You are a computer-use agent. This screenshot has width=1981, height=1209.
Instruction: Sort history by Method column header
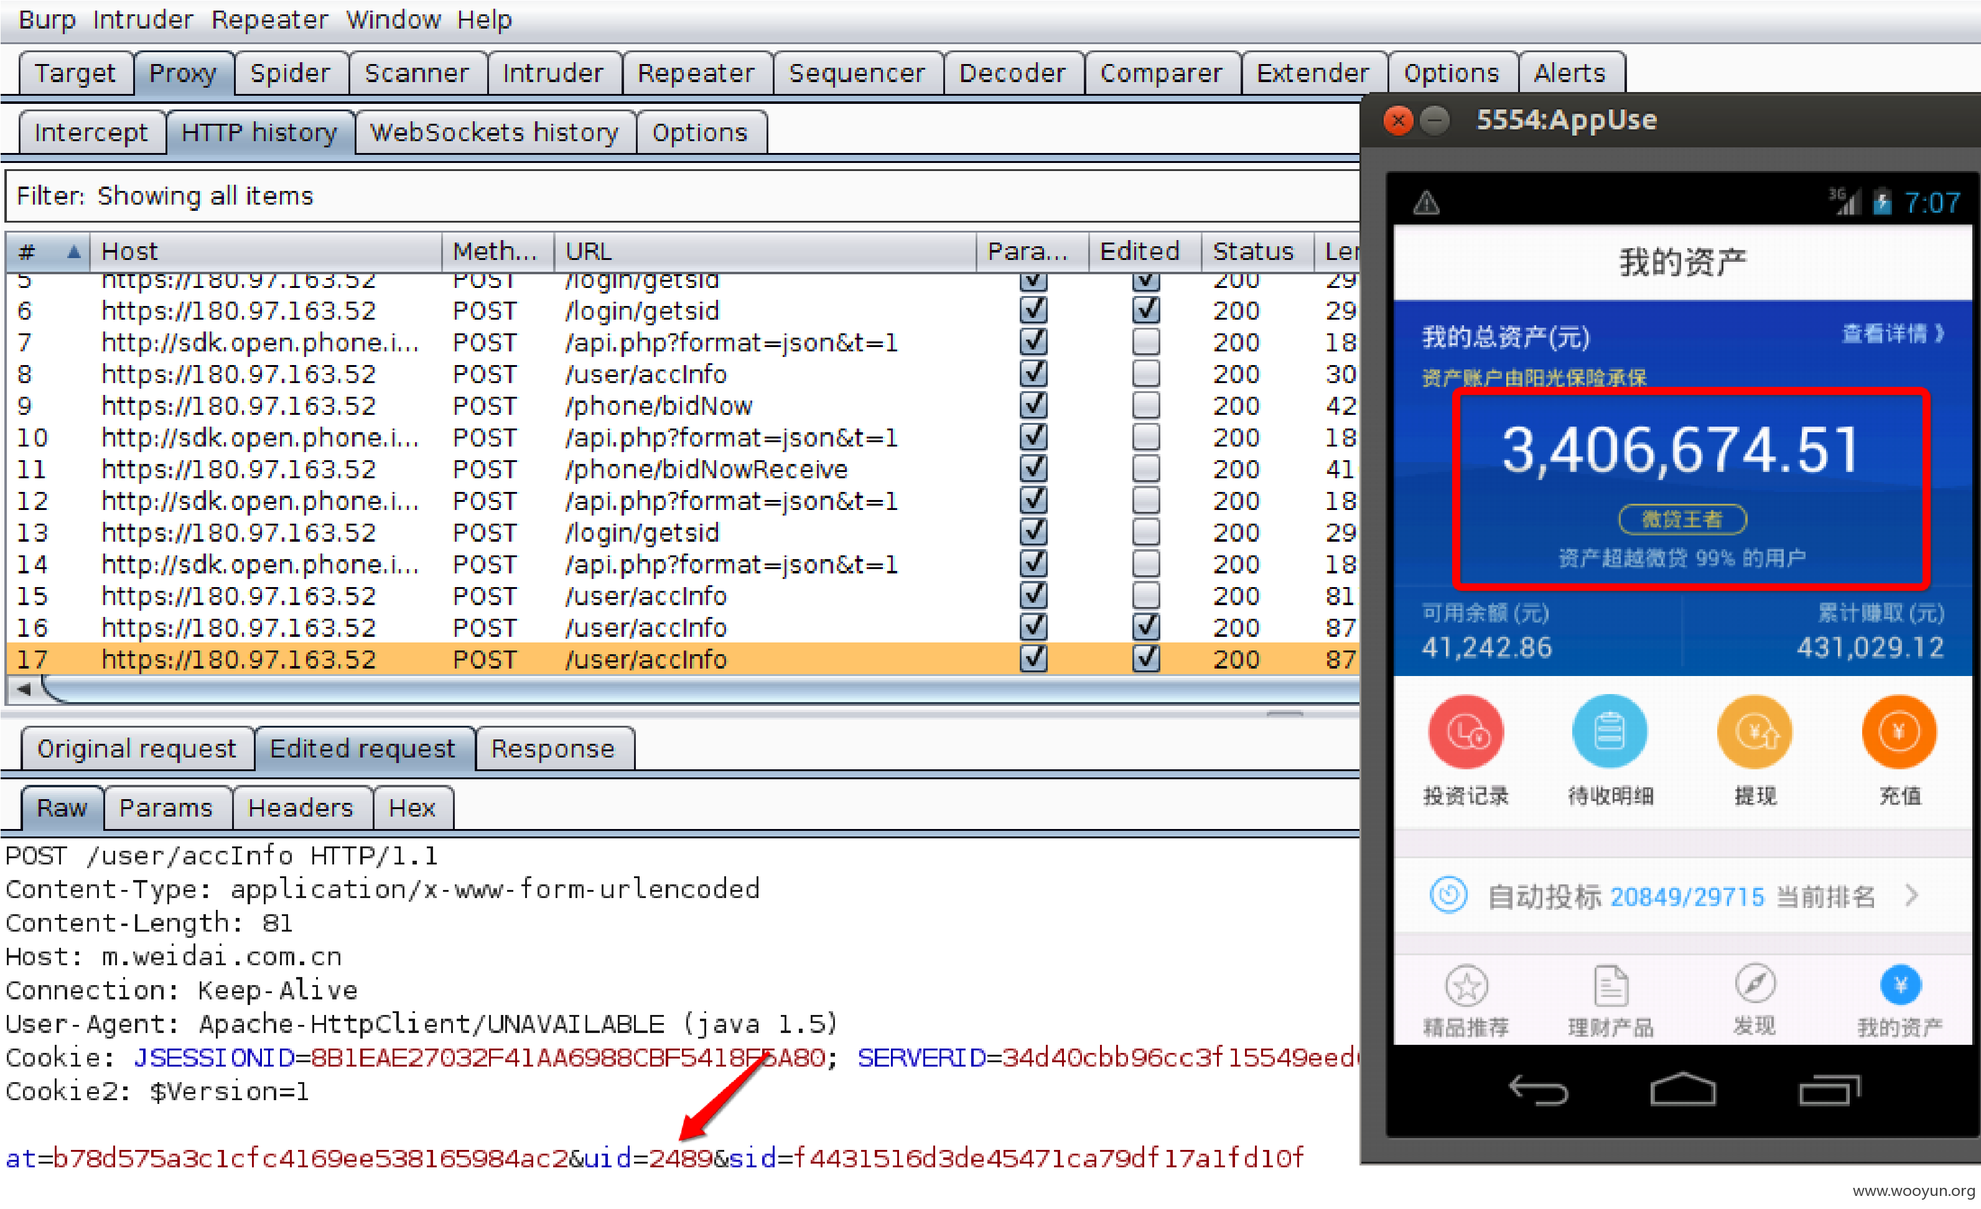pos(498,252)
